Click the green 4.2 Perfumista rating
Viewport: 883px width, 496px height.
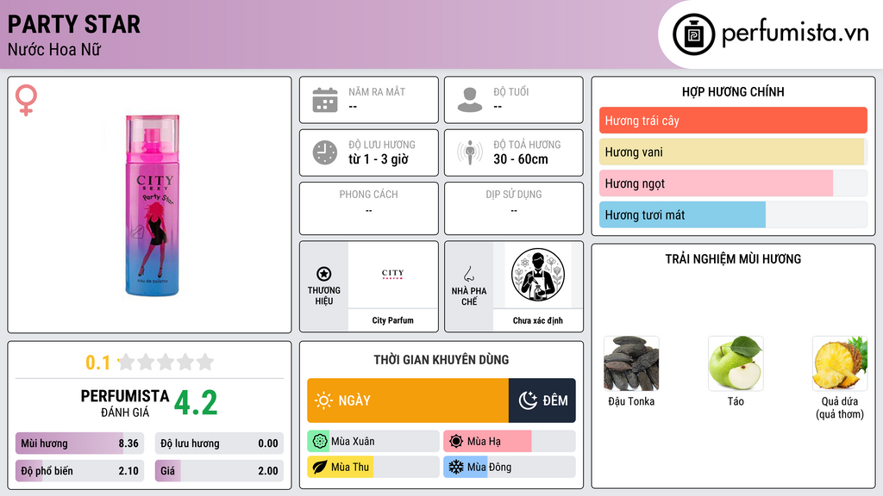click(x=196, y=403)
